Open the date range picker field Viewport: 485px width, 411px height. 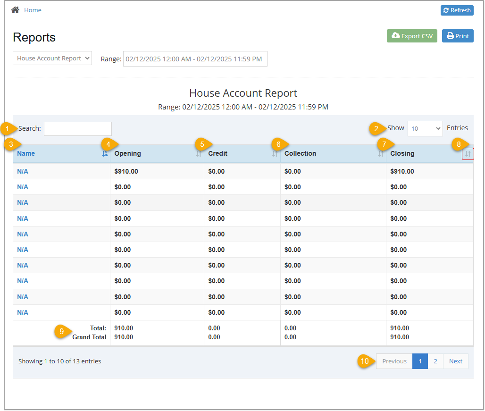point(195,59)
